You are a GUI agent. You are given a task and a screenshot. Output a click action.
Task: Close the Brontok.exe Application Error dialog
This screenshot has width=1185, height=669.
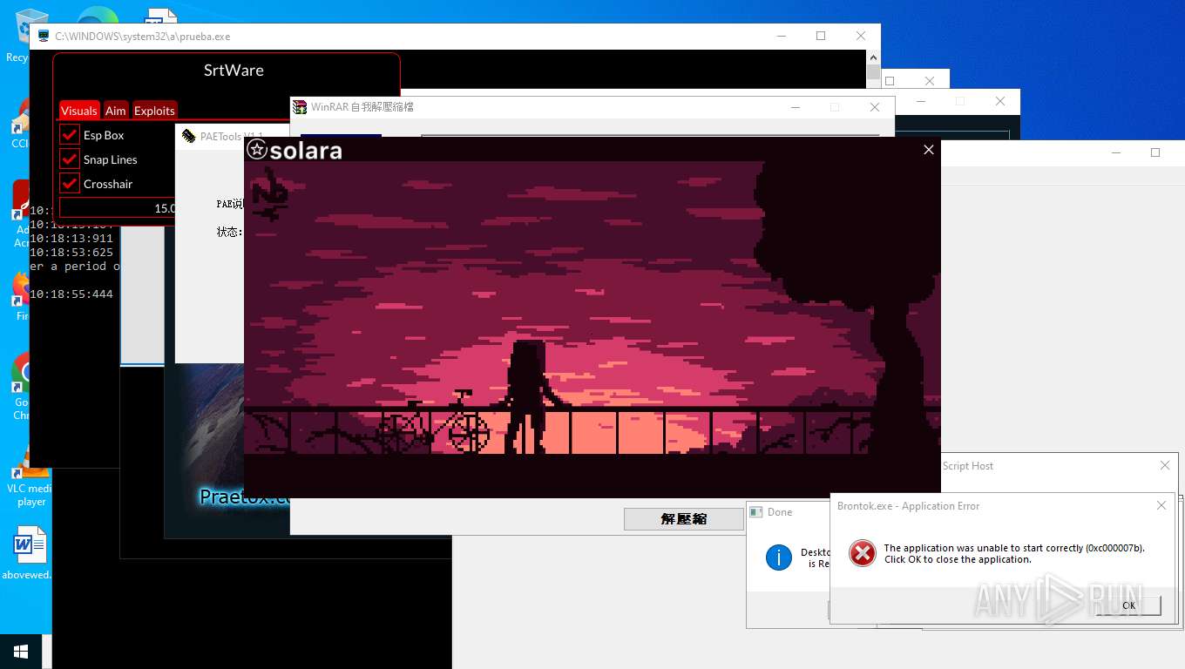coord(1161,505)
